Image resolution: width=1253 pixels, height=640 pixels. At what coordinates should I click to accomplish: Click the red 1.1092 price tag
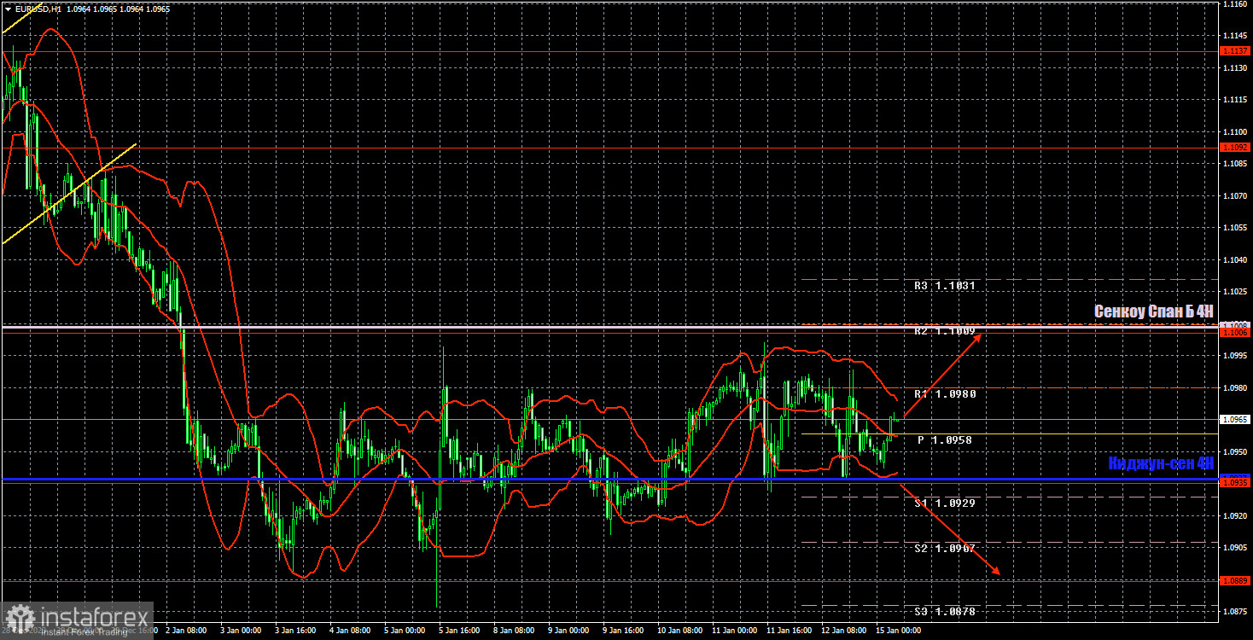[1235, 148]
